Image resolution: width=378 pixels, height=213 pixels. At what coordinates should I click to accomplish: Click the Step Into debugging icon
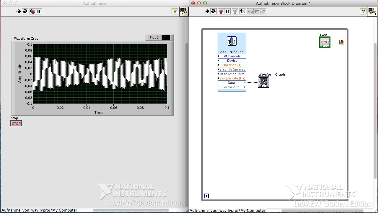(250, 11)
